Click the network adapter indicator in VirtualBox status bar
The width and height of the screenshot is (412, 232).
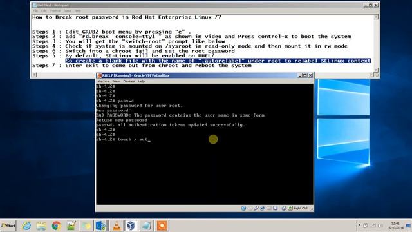(x=263, y=208)
